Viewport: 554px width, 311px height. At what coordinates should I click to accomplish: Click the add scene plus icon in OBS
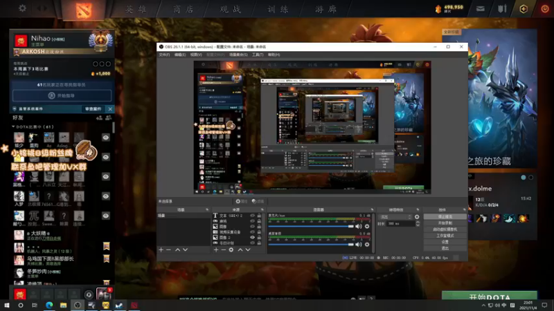click(161, 249)
